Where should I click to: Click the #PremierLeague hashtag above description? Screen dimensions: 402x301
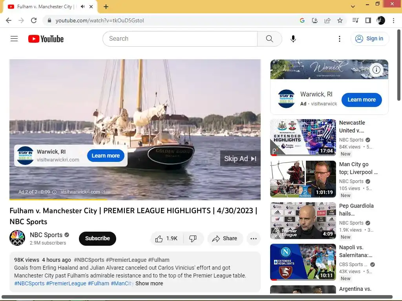click(126, 260)
